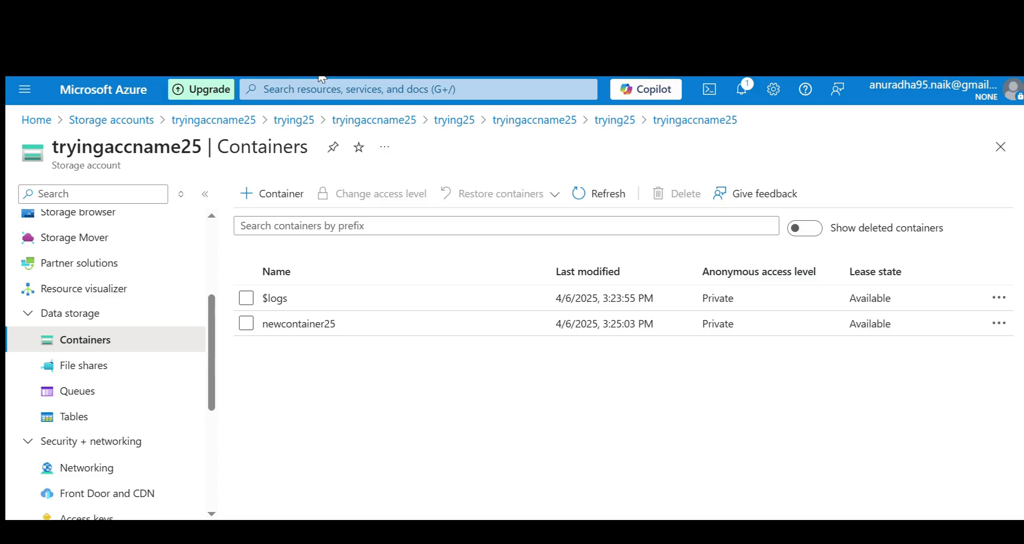1024x544 pixels.
Task: Click the expand/collapse all menu groups arrows
Action: (181, 194)
